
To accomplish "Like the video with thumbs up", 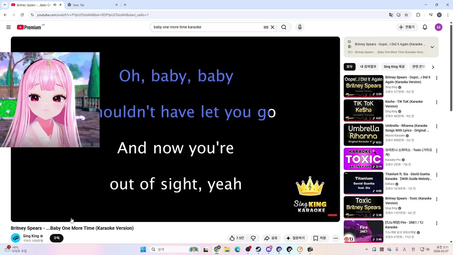I will [x=237, y=238].
